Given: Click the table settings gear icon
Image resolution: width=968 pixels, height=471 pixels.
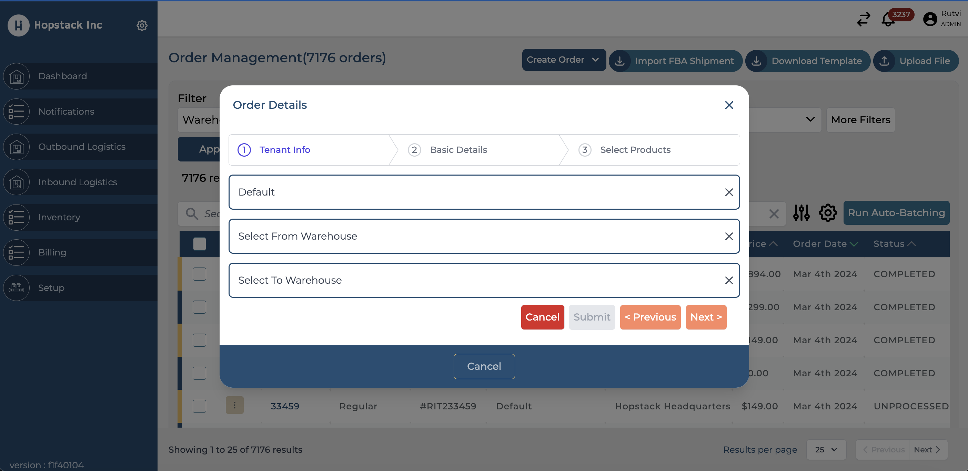Looking at the screenshot, I should [x=827, y=213].
